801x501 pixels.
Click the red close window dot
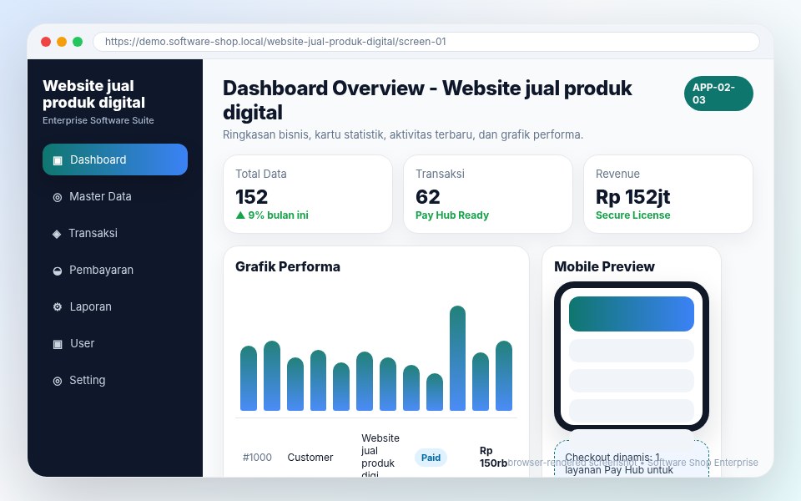click(x=46, y=42)
